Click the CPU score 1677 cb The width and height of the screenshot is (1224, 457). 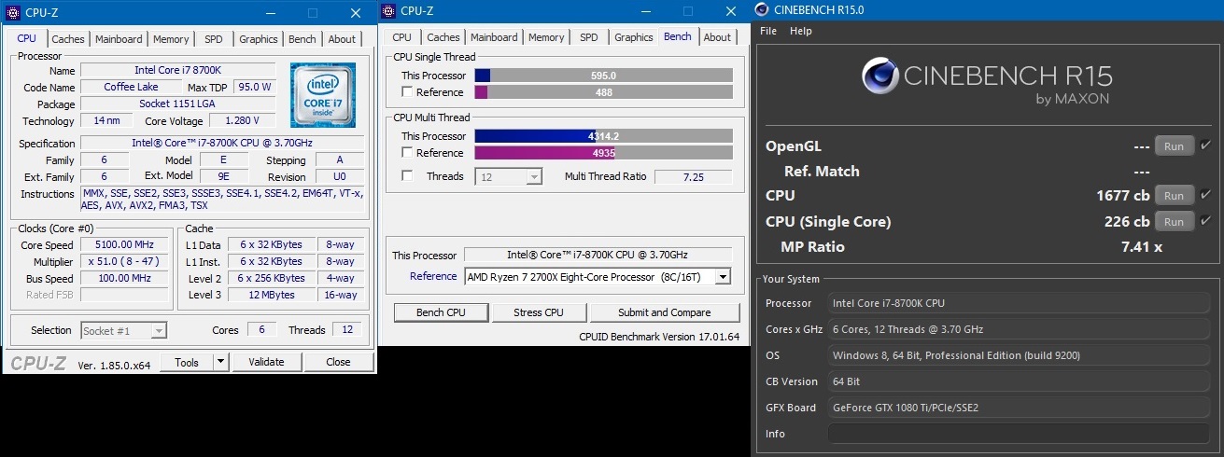pyautogui.click(x=1122, y=195)
